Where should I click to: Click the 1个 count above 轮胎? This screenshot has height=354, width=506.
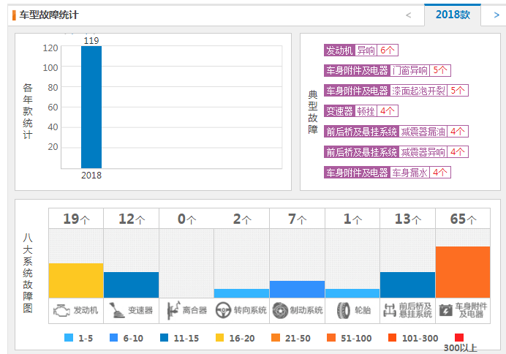pyautogui.click(x=352, y=219)
